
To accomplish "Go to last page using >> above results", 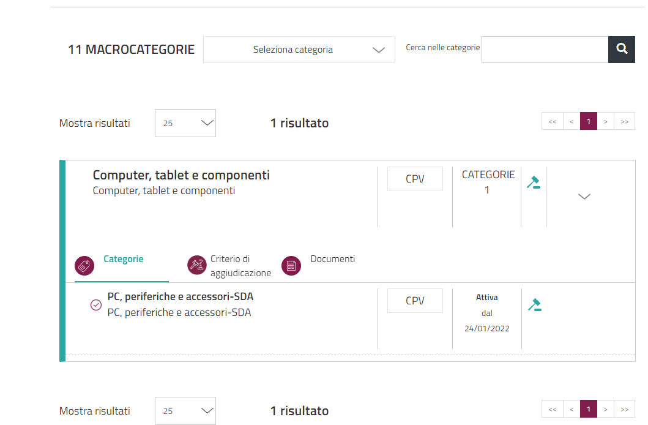I will click(624, 121).
